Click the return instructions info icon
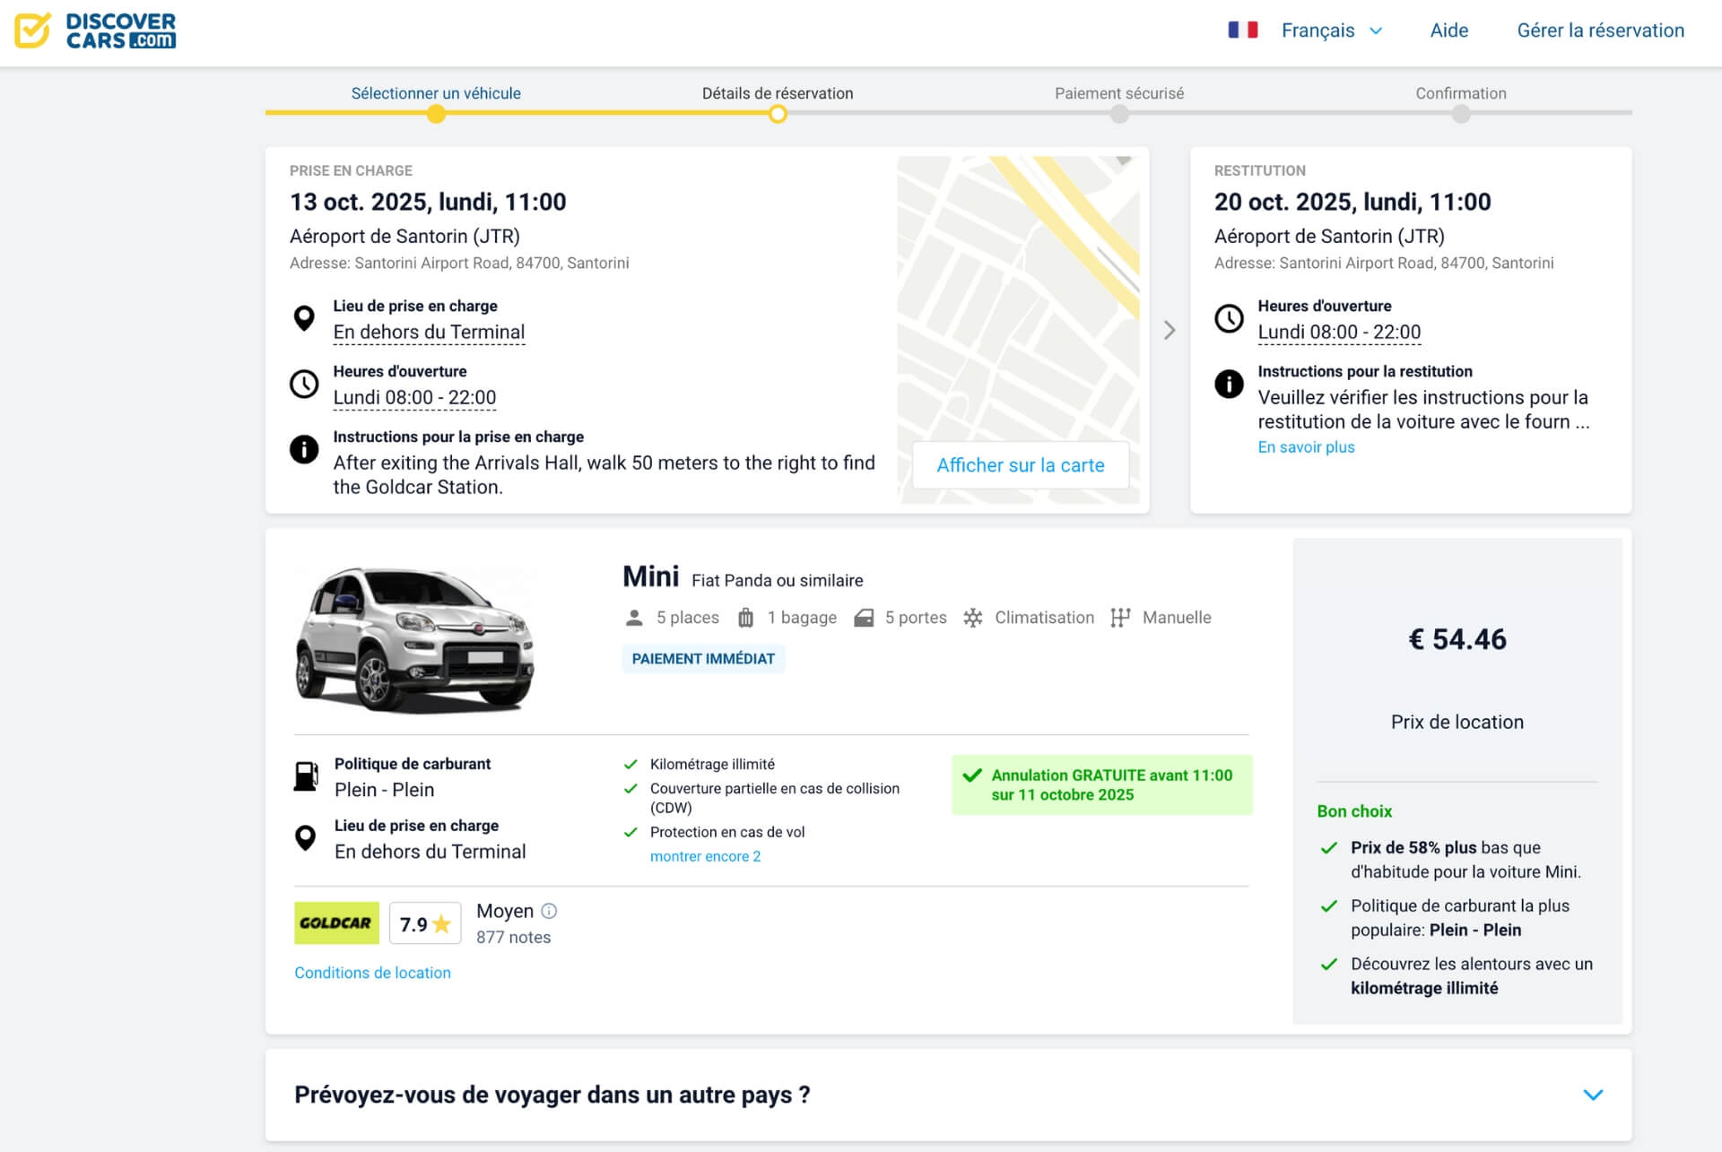1722x1152 pixels. point(1229,384)
